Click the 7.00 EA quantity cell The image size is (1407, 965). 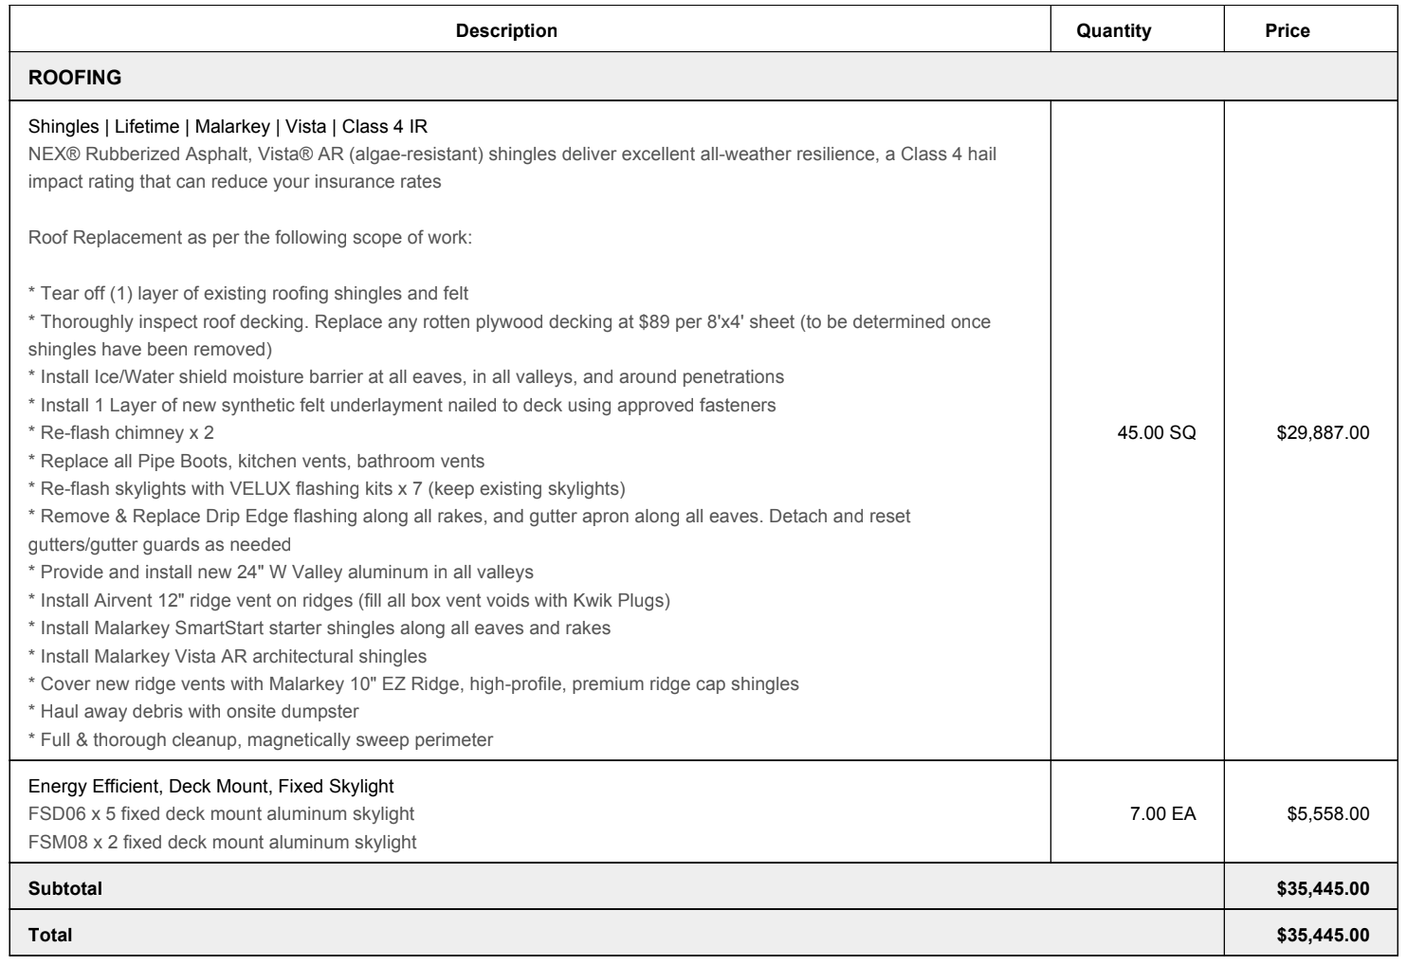1163,814
